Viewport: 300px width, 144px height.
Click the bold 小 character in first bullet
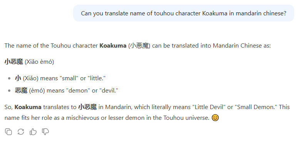[18, 78]
